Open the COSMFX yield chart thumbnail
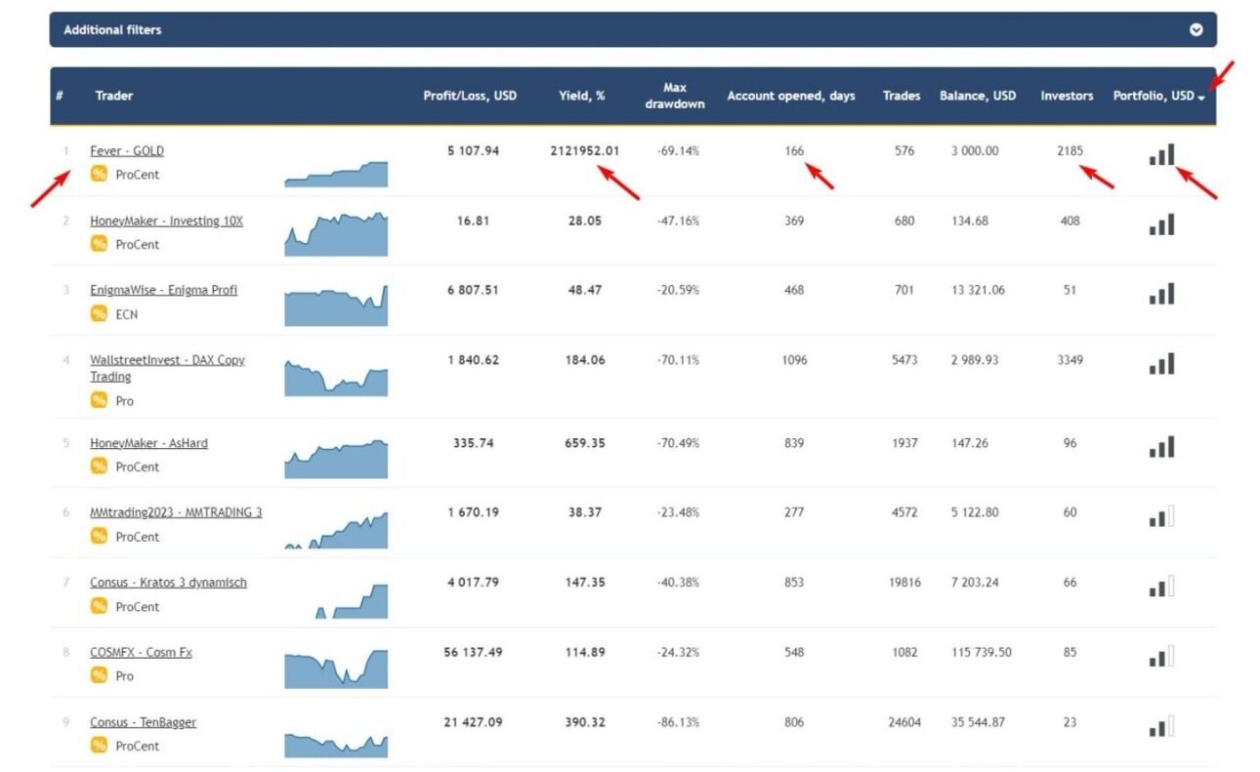1260x772 pixels. (336, 670)
